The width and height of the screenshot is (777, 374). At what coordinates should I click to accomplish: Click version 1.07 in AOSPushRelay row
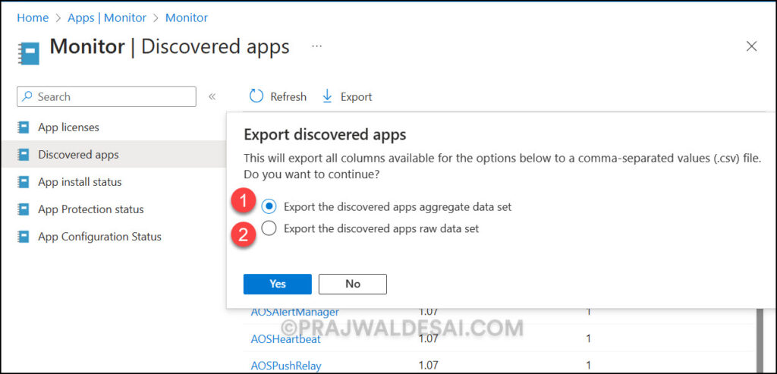[x=429, y=366]
